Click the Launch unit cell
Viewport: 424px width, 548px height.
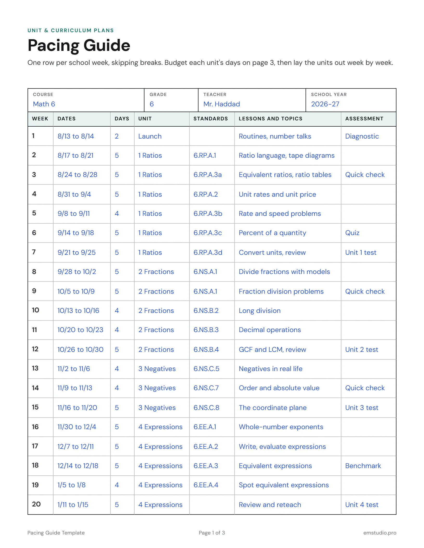click(x=162, y=136)
